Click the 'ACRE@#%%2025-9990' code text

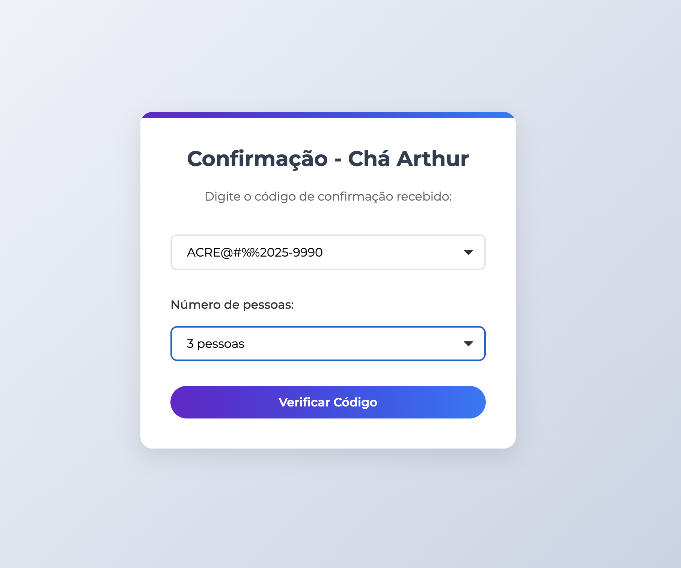(255, 252)
